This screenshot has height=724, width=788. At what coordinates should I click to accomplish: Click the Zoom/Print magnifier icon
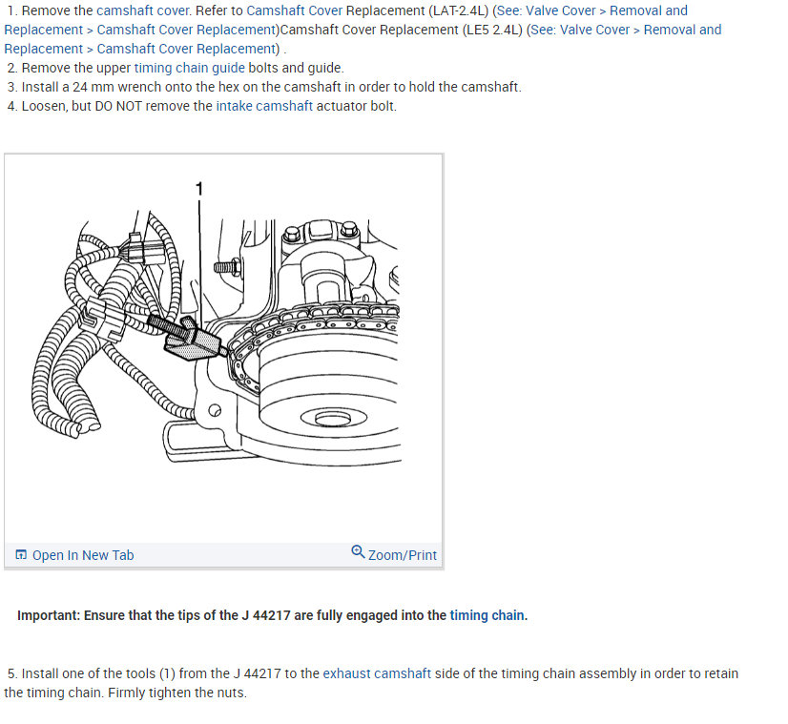click(358, 551)
